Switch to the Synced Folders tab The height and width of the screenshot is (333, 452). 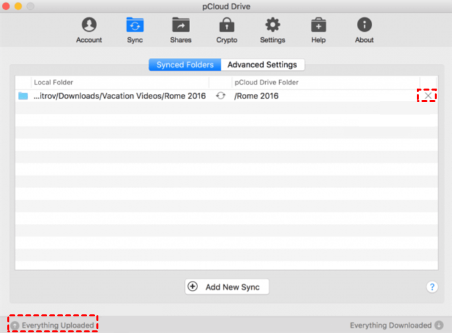185,65
